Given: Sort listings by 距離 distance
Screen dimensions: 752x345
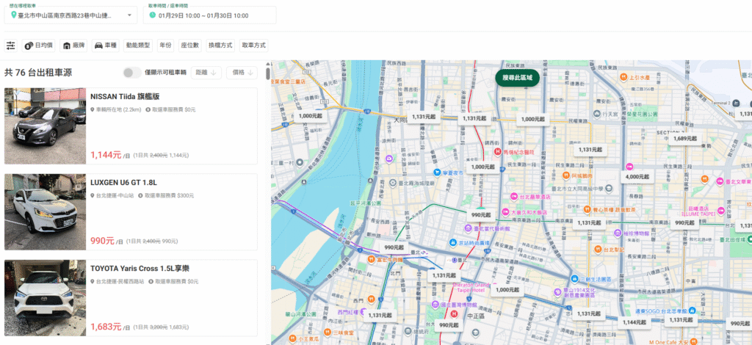Looking at the screenshot, I should coord(206,73).
